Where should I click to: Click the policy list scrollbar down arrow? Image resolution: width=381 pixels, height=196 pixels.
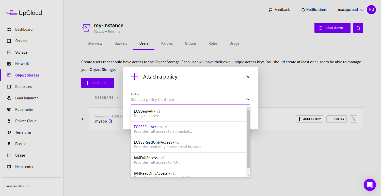tap(248, 175)
